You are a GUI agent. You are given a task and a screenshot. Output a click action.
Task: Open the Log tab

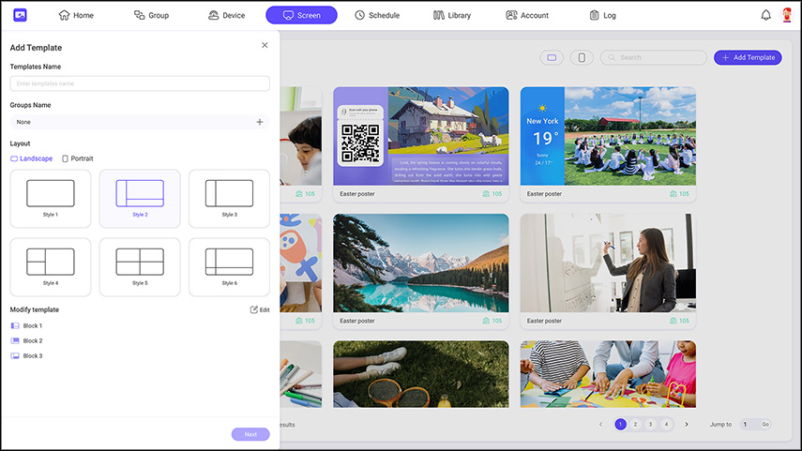(x=602, y=15)
